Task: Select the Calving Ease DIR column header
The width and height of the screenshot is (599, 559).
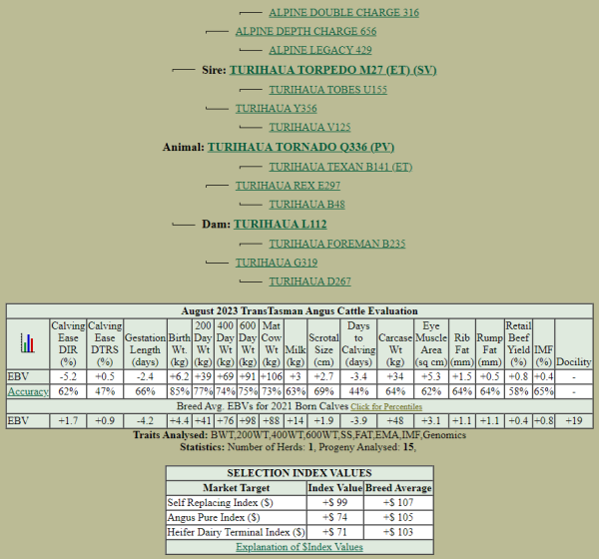Action: point(68,343)
